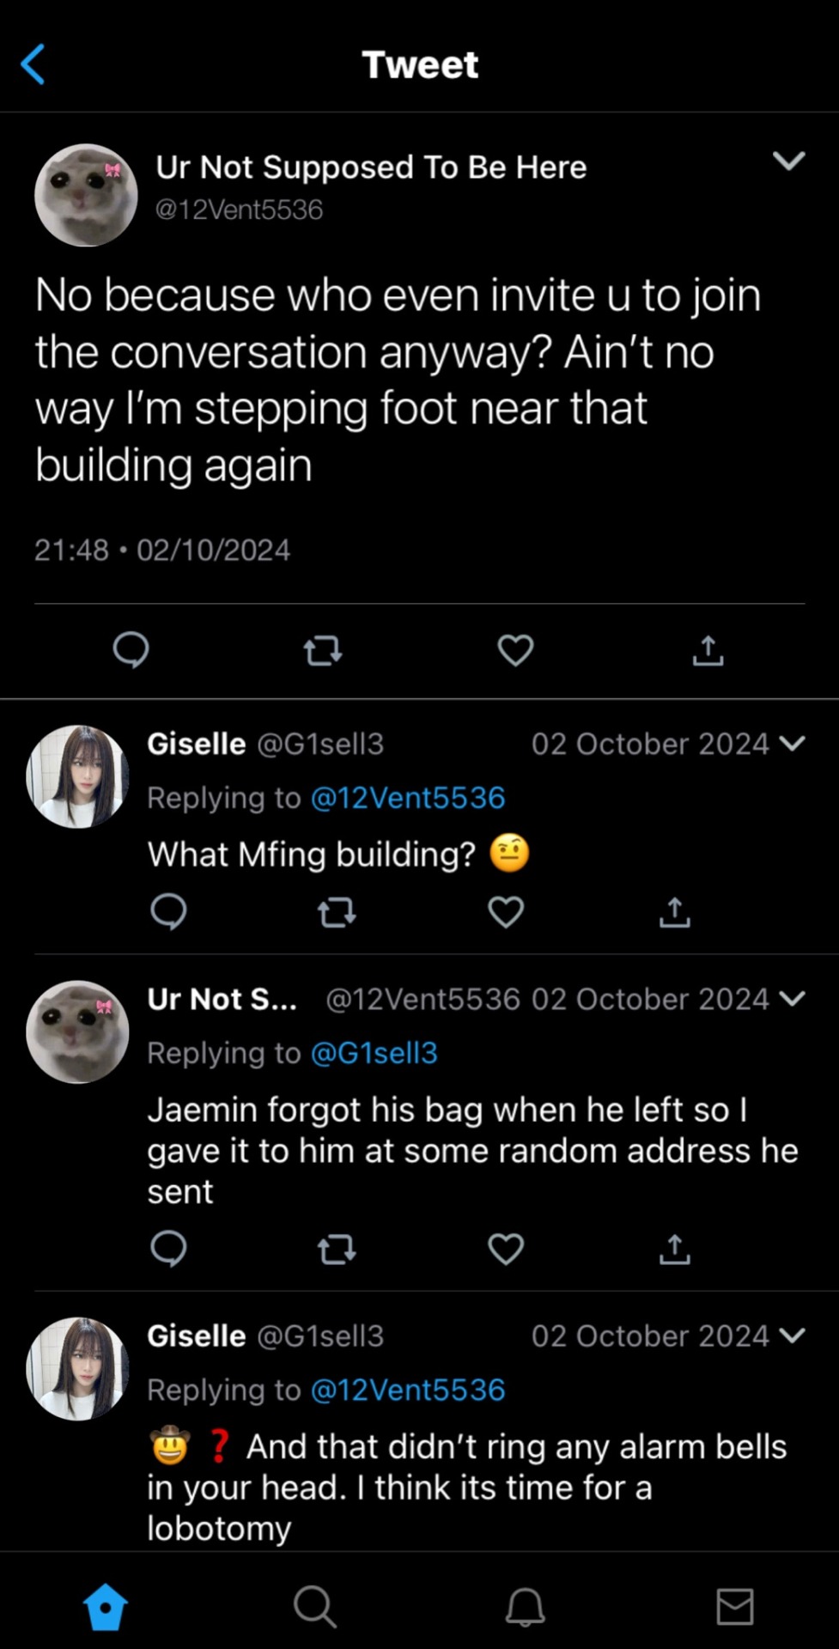This screenshot has height=1649, width=839.
Task: Open the main tweet's options chevron
Action: [x=787, y=161]
